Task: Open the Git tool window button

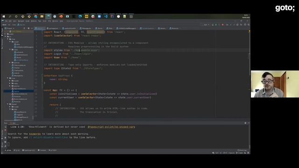Action: (x=17, y=150)
